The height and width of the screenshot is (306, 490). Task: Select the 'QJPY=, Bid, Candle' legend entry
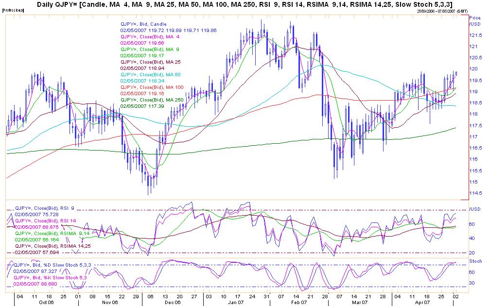tap(143, 24)
